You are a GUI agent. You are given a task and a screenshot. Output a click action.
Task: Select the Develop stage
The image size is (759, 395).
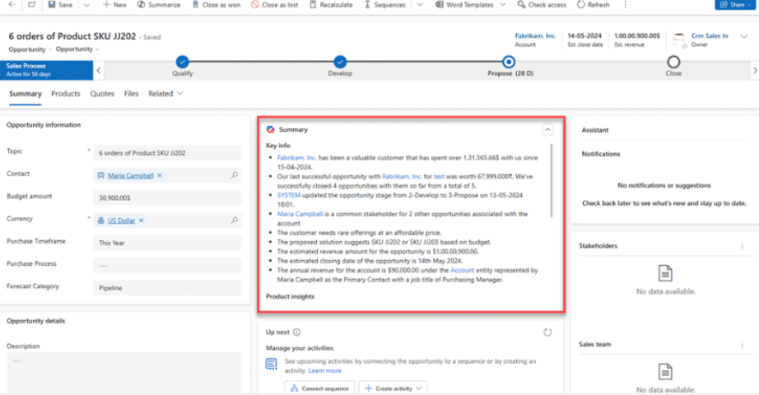[340, 62]
